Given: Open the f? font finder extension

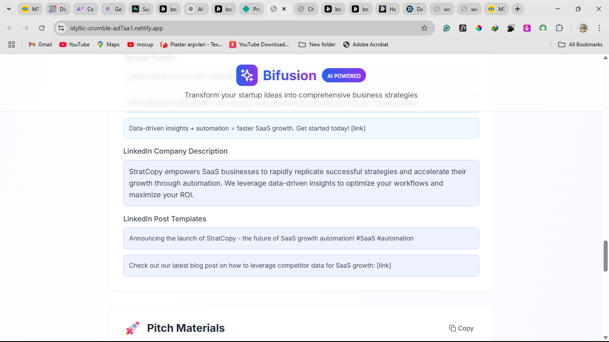Looking at the screenshot, I should point(463,28).
